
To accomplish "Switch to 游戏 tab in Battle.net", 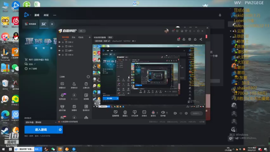I will click(x=37, y=15).
